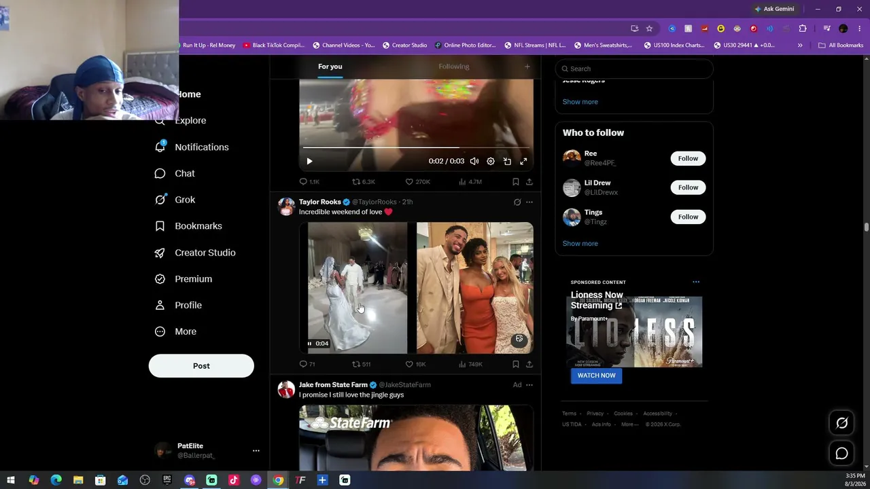Click Show more below Jesse Rogers

580,102
